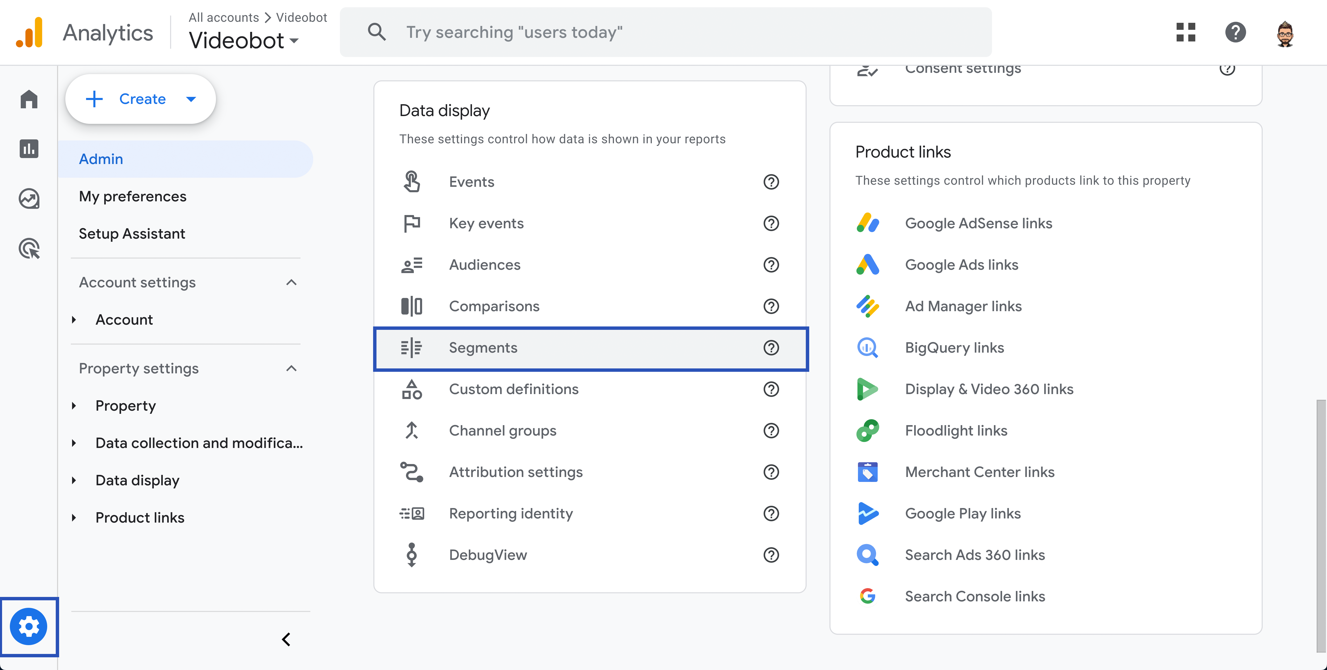Select My preferences in the menu
Screen dimensions: 1327x670
click(132, 196)
